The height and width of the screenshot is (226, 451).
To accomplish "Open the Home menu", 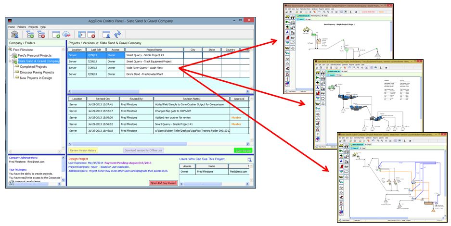I will tap(12, 27).
